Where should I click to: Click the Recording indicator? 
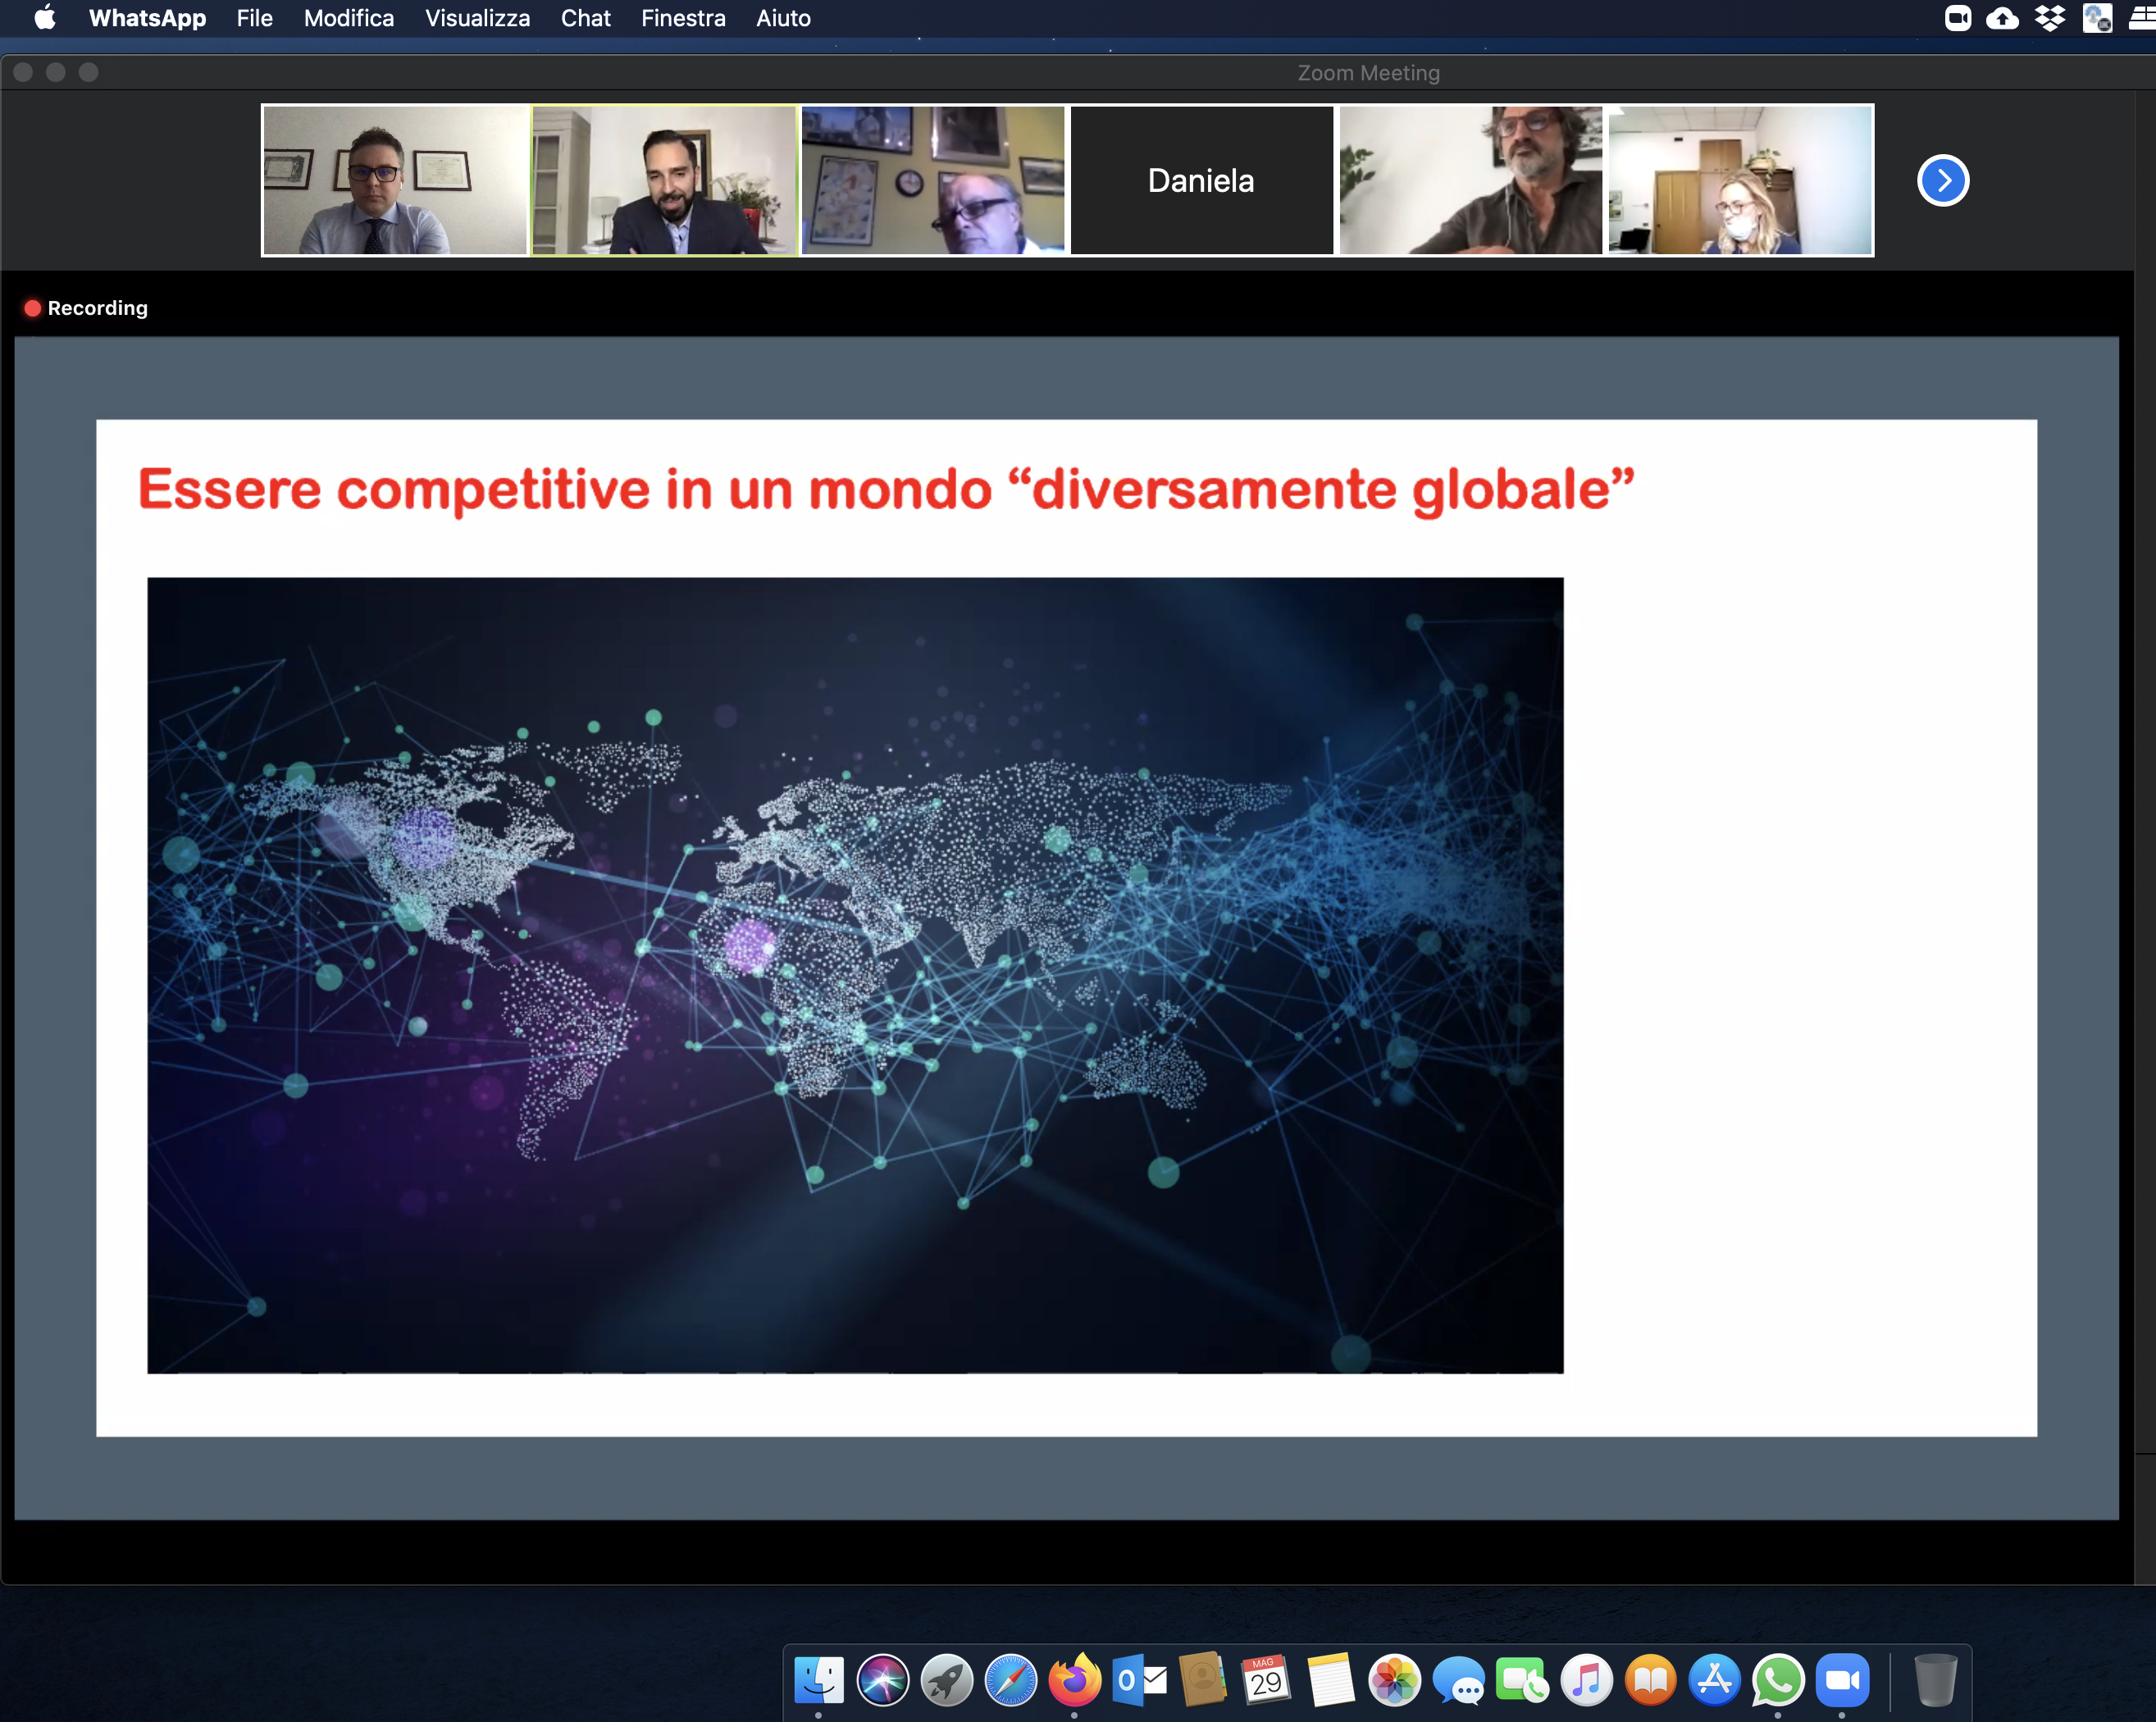pyautogui.click(x=86, y=308)
